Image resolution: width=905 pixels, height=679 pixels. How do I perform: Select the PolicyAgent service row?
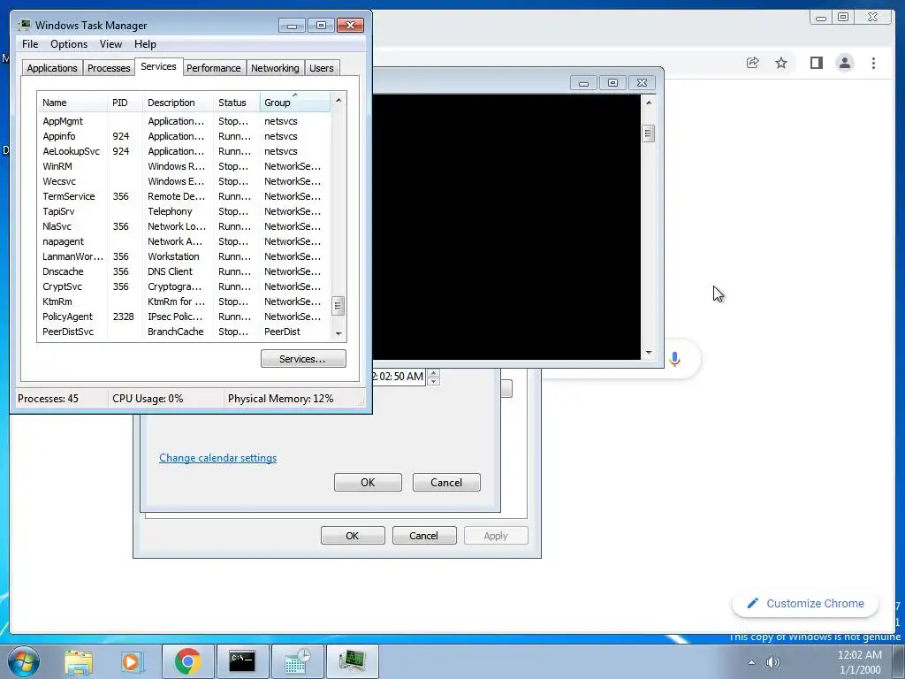[184, 317]
